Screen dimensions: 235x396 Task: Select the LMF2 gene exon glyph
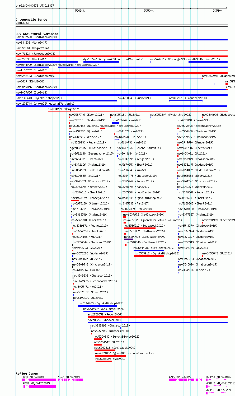[x=186, y=380]
